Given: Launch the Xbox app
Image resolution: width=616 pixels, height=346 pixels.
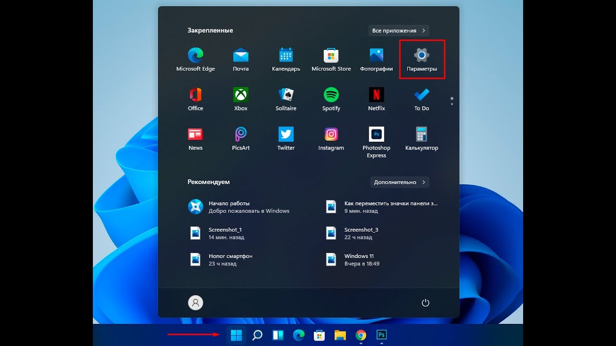Looking at the screenshot, I should tap(241, 99).
